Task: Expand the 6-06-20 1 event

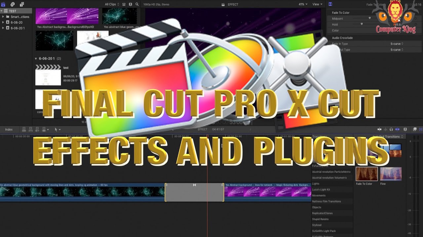Action: point(3,28)
